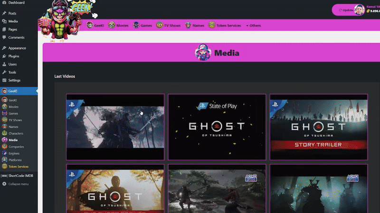
Task: Click the Posts pin icon
Action: 4,13
